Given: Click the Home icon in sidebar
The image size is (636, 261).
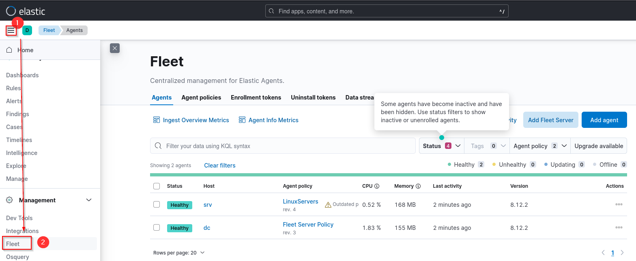Looking at the screenshot, I should pyautogui.click(x=9, y=50).
